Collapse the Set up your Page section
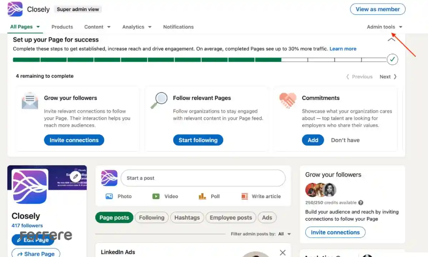 click(x=391, y=40)
